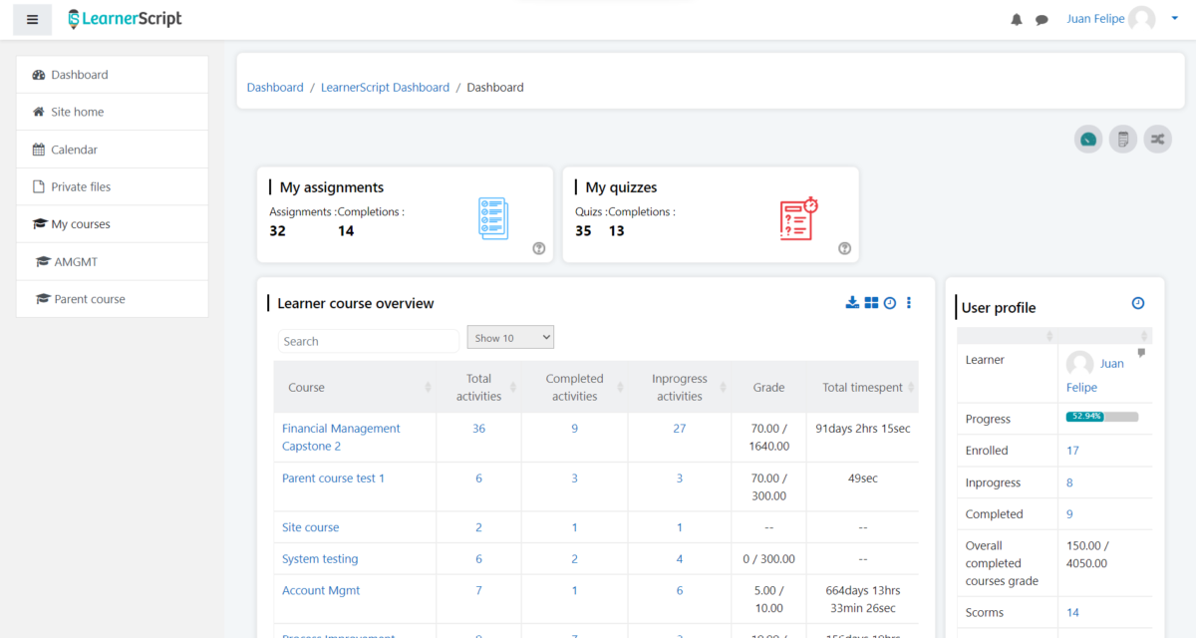Viewport: 1196px width, 638px height.
Task: Click Juan Felipe's profile avatar
Action: [x=1142, y=19]
